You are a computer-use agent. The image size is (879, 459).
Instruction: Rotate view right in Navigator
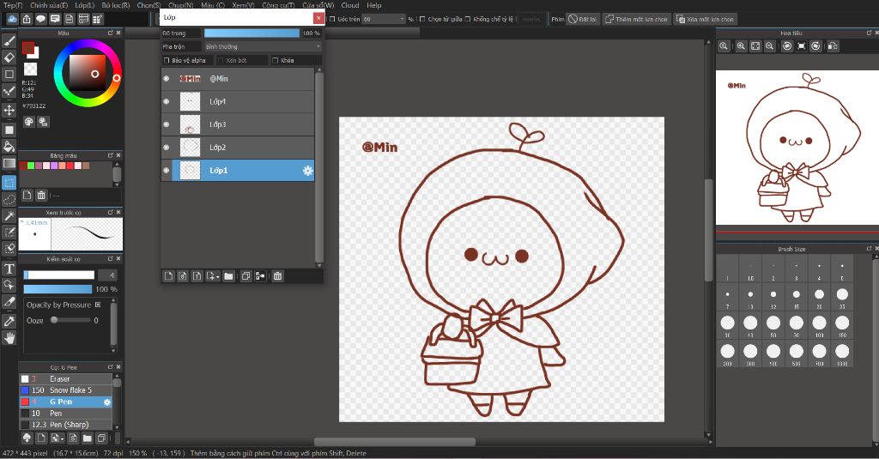tap(815, 46)
